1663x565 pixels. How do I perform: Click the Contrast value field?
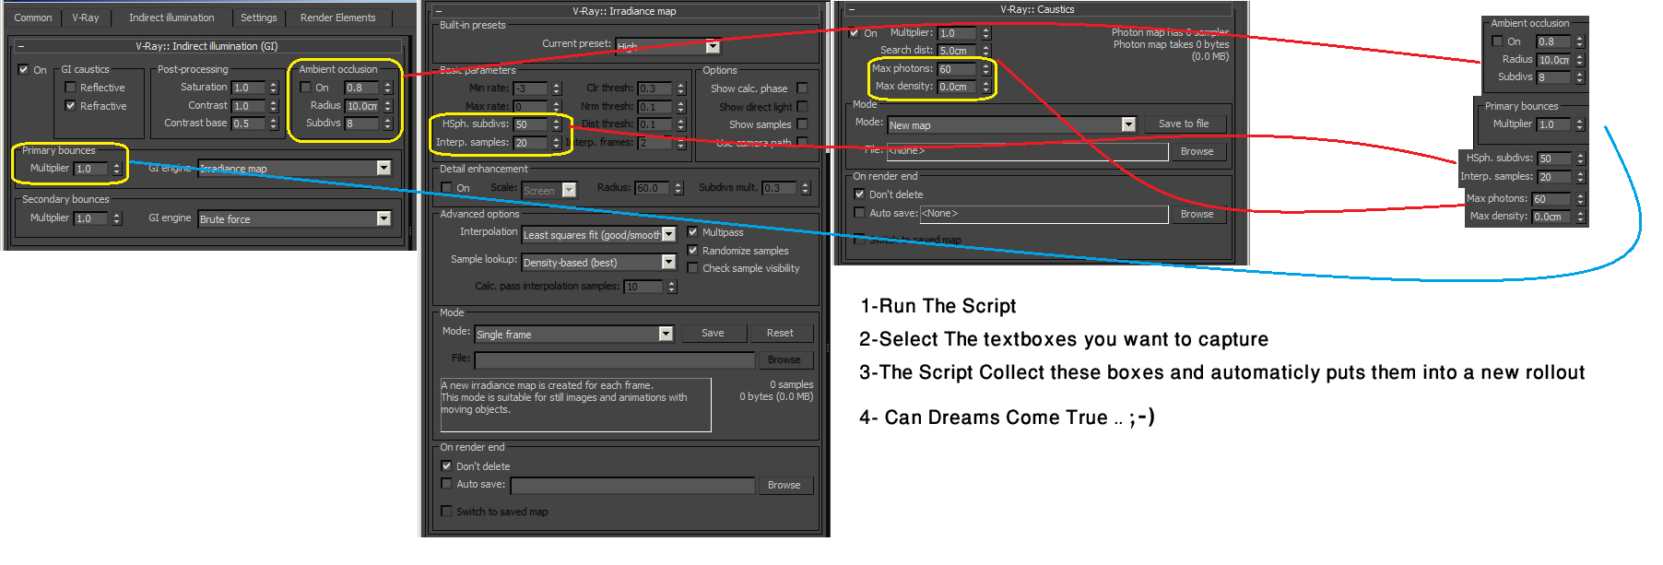pyautogui.click(x=249, y=106)
